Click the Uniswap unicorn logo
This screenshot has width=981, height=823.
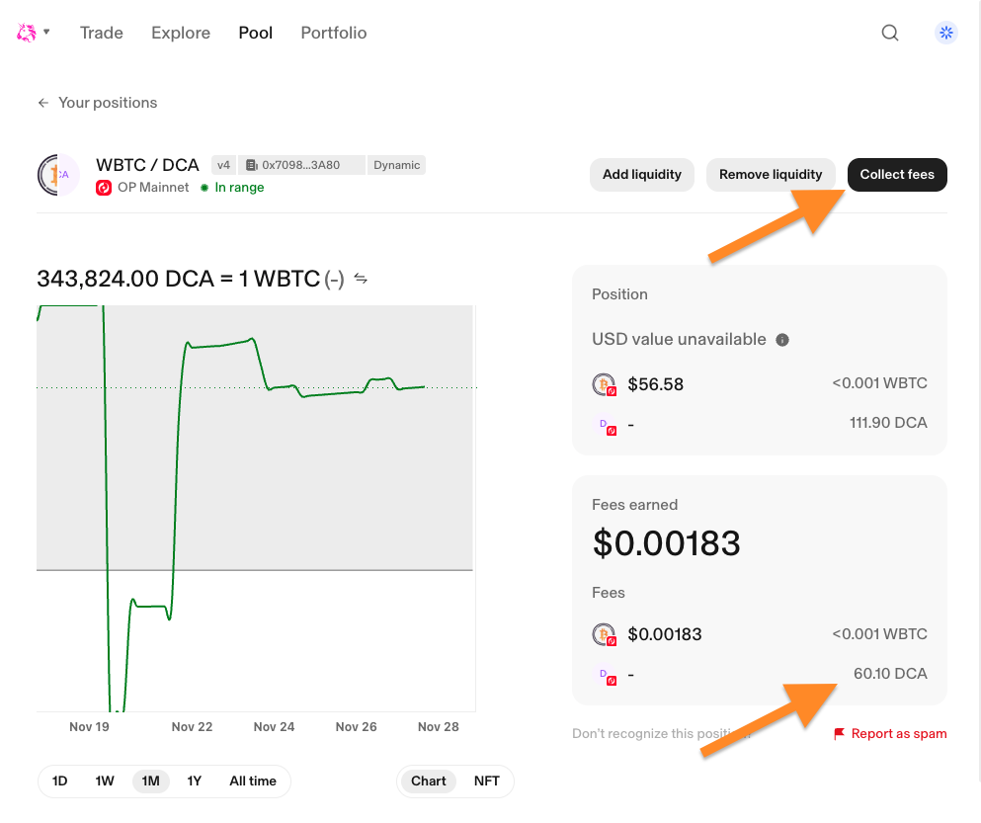click(x=25, y=32)
